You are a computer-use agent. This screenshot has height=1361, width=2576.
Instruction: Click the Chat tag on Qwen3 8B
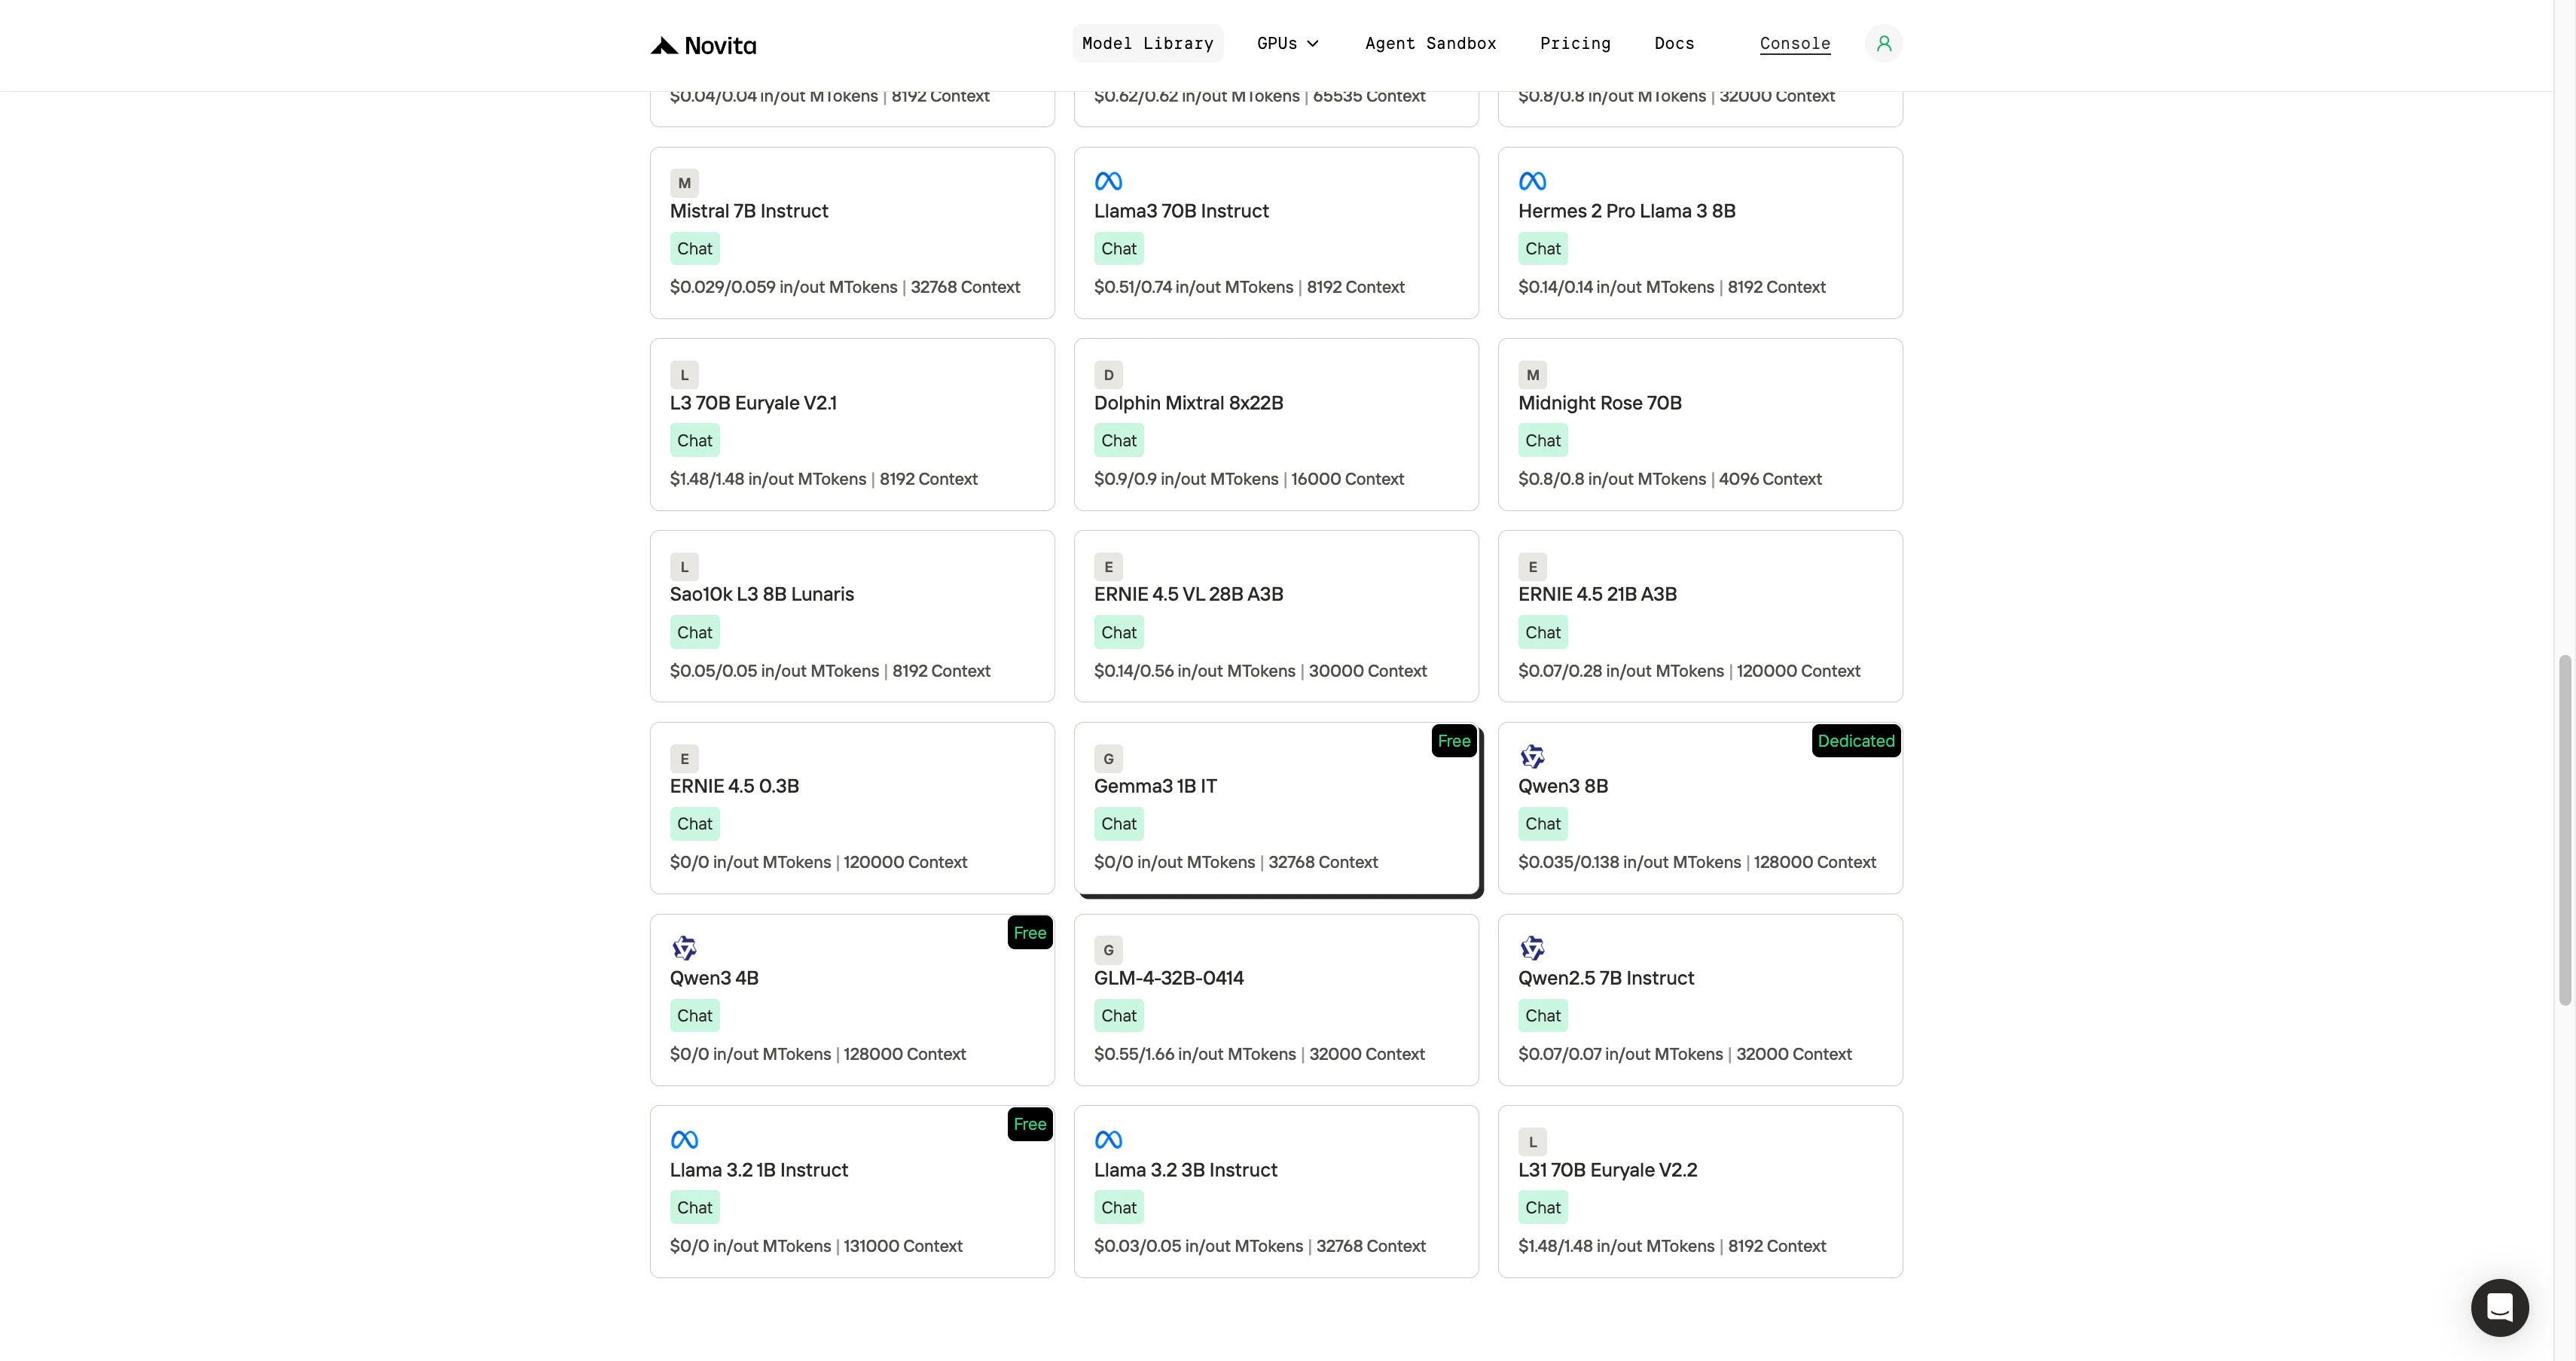click(x=1542, y=824)
